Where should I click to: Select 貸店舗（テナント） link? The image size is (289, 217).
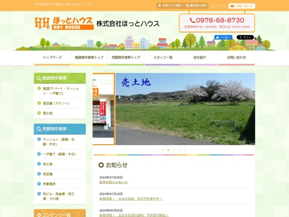point(56,103)
